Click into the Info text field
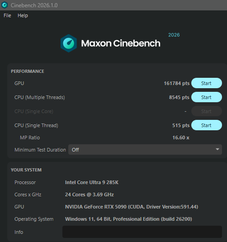Screen dimensions: 227x242 tap(142, 232)
